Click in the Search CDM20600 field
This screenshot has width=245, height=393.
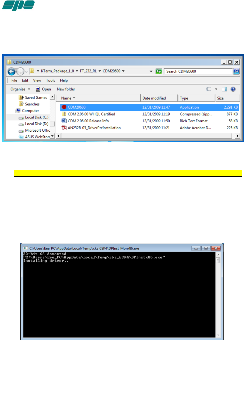(198, 71)
